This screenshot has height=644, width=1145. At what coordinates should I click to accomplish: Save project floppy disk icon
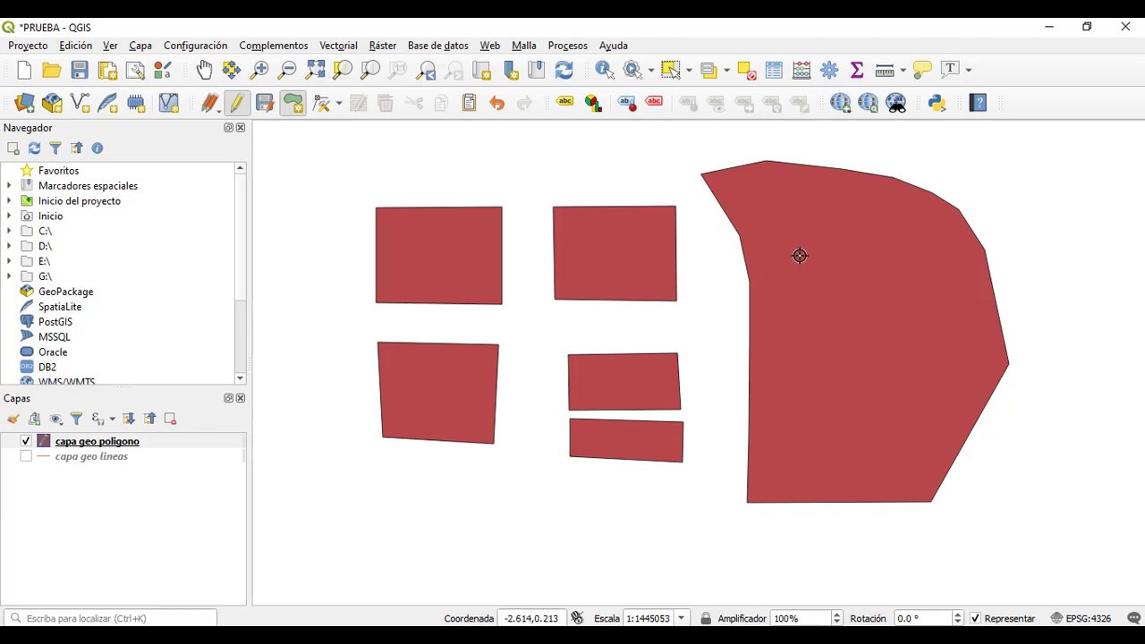pos(80,70)
